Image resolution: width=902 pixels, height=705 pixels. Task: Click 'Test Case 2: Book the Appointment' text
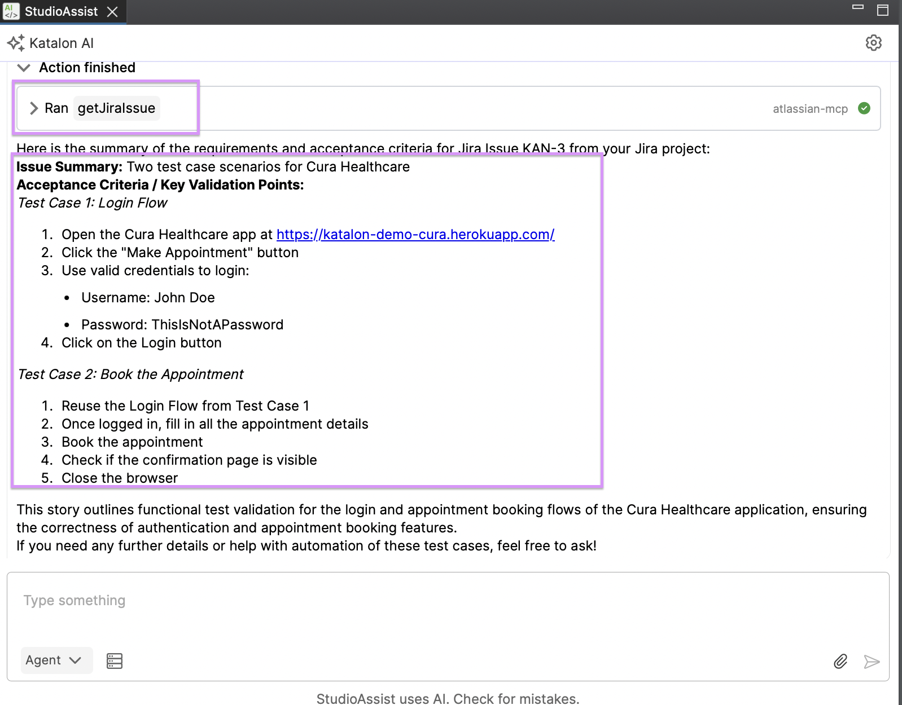click(130, 374)
